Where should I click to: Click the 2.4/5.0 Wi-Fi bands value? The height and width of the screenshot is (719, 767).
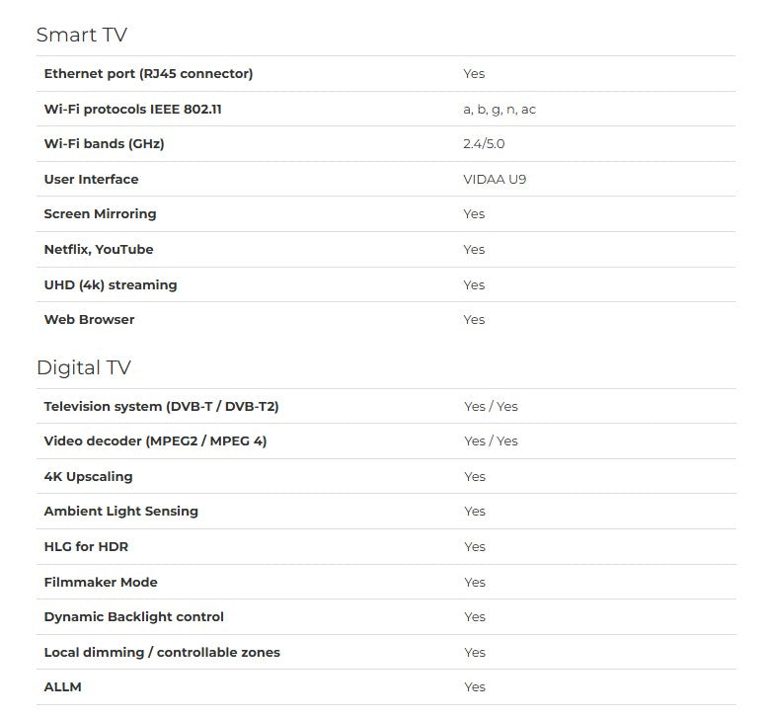pyautogui.click(x=484, y=144)
